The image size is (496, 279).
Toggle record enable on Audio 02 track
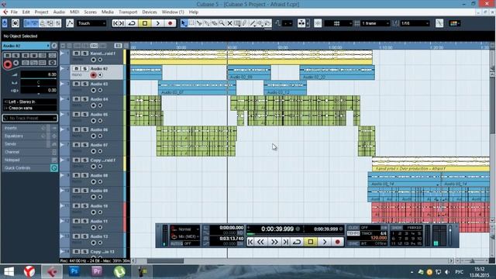point(93,75)
